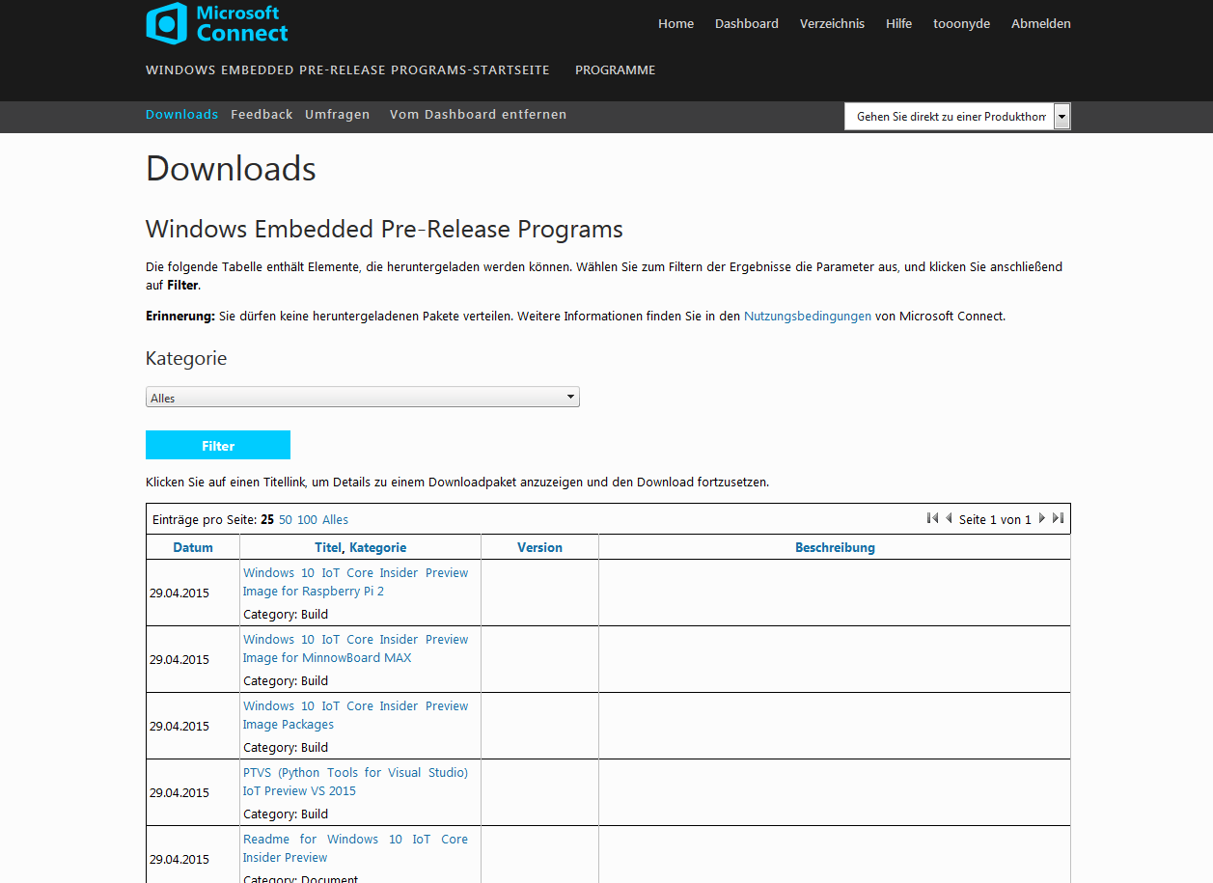
Task: Open PTVS Python Tools IoT Preview link
Action: (355, 782)
